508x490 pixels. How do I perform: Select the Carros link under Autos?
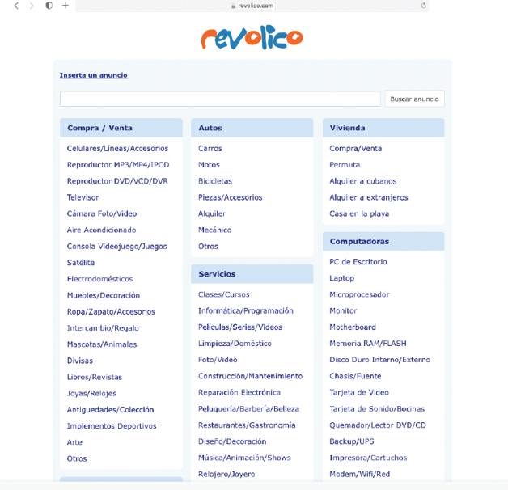pos(210,149)
